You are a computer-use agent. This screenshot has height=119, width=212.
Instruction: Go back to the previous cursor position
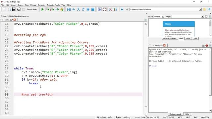coord(122,9)
